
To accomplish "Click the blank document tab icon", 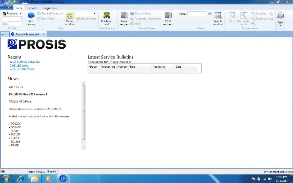I will 7,35.
